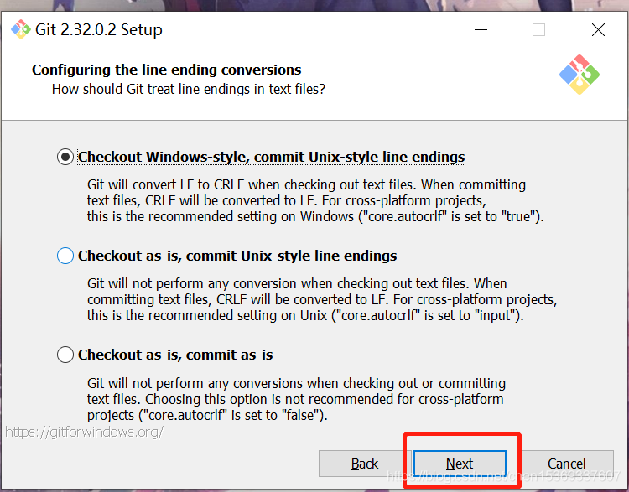Click the "How should Git treat line endings" subtitle

pyautogui.click(x=189, y=89)
